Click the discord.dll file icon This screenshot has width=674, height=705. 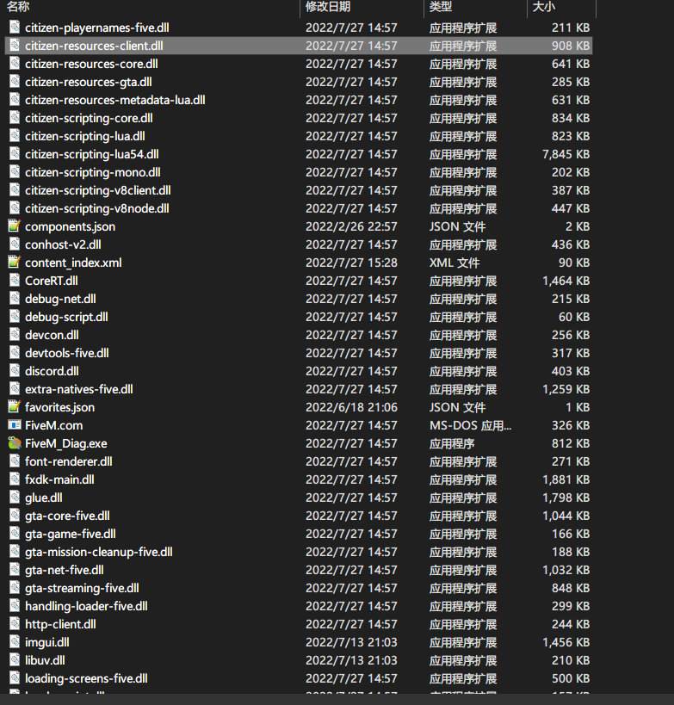pos(15,370)
